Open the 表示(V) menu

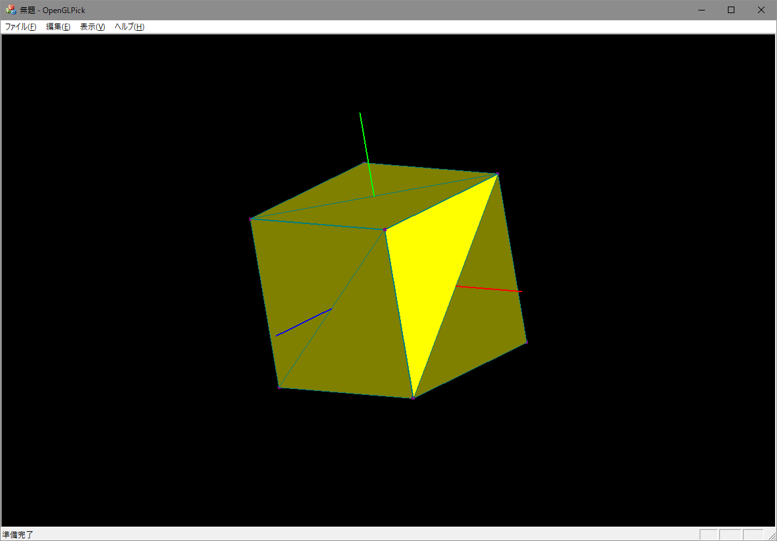(92, 27)
